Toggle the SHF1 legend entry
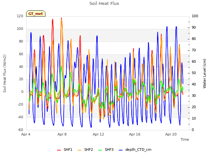Viewport: 209px width, 156px height. coord(65,149)
